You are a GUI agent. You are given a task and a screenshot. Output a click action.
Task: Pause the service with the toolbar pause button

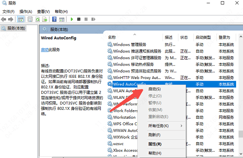pos(86,19)
